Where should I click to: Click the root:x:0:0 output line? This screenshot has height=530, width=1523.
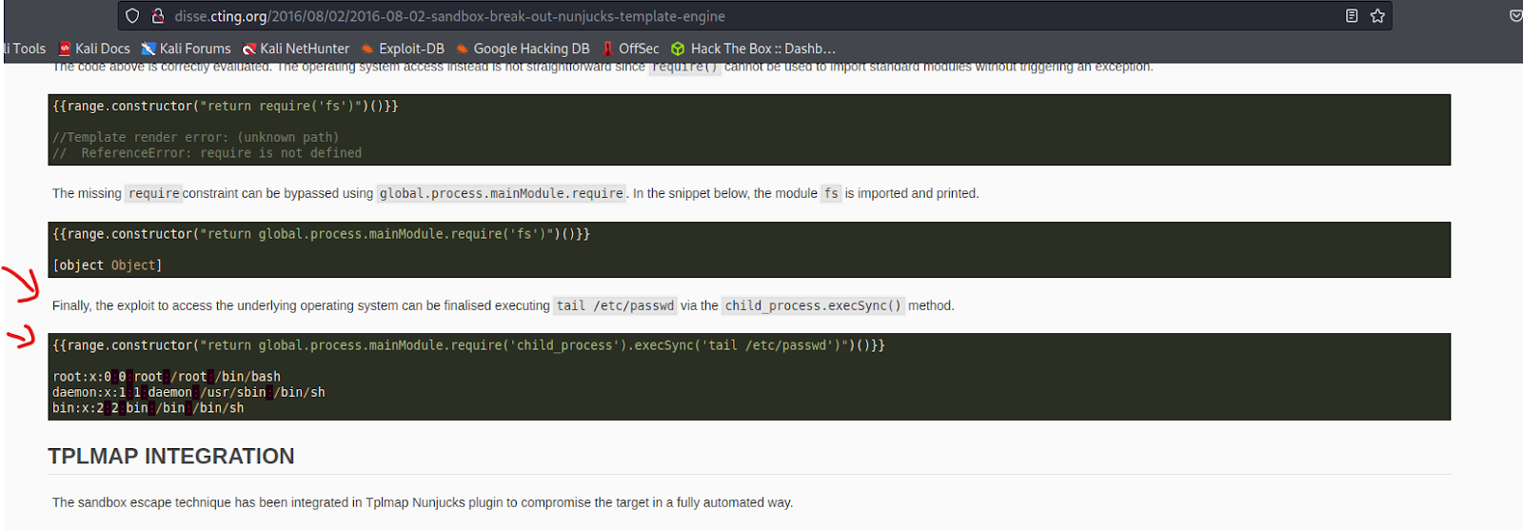[x=167, y=377]
